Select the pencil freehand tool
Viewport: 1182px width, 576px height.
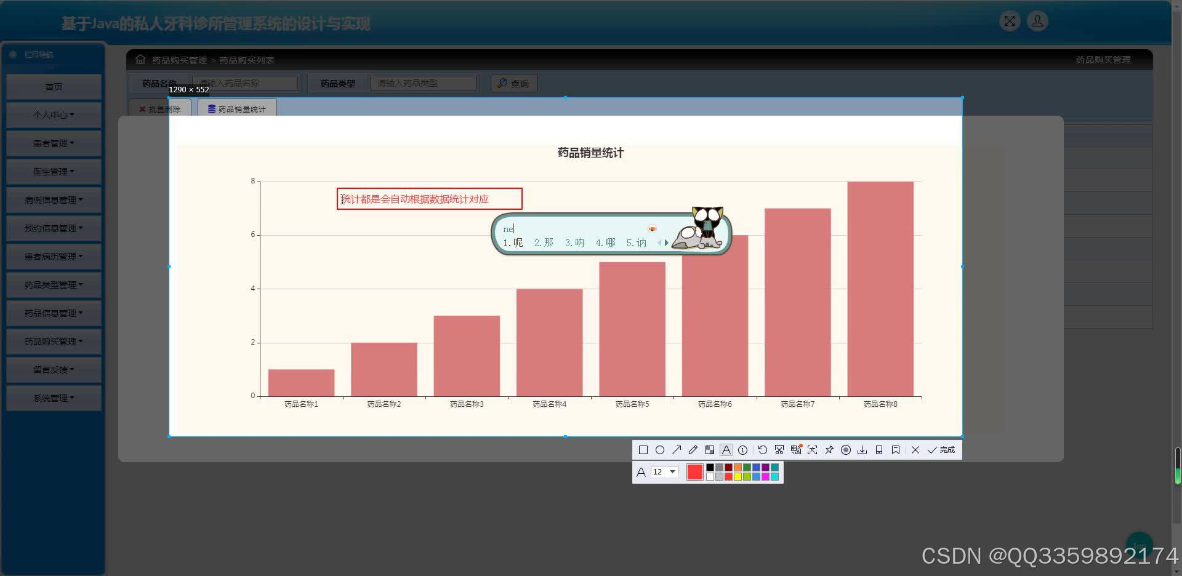693,450
